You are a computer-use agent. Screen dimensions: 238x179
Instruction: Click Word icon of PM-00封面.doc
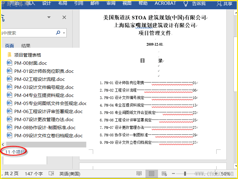10,63
